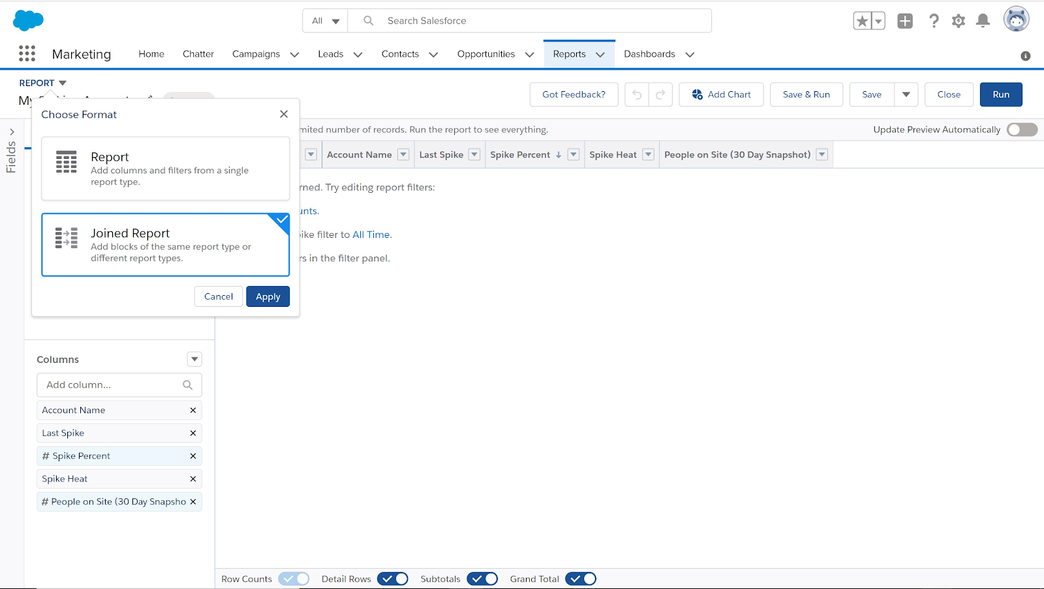1044x589 pixels.
Task: Click the Global Actions plus icon
Action: tap(905, 21)
